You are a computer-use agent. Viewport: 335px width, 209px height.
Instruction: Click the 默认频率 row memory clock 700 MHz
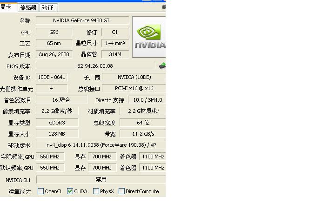tap(102, 168)
